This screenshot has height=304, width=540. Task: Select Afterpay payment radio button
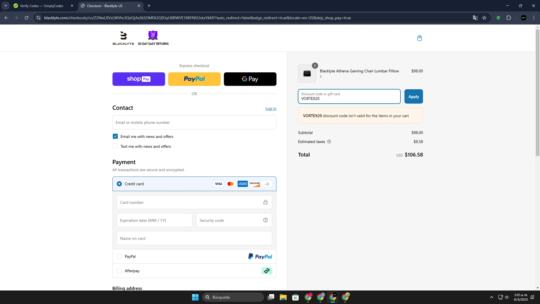pyautogui.click(x=119, y=271)
